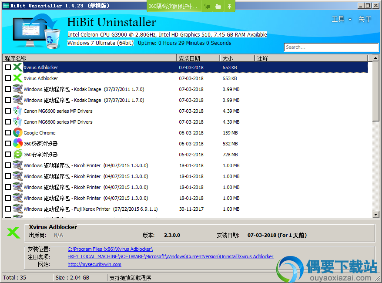382x283 pixels.
Task: Tick the highlighted Xvirus Adblocker checkbox
Action: coord(8,67)
